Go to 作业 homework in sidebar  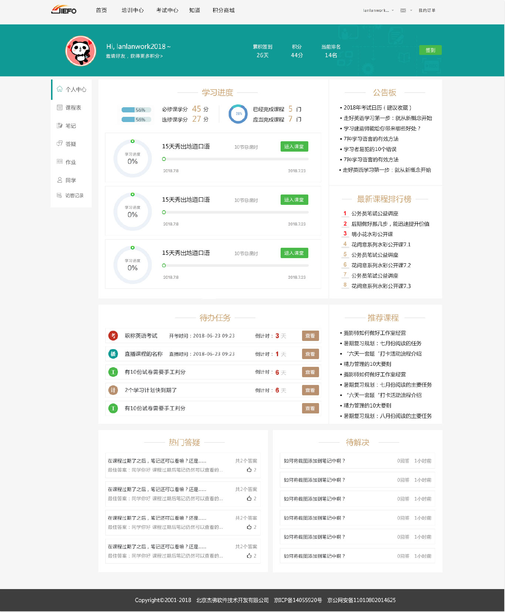pyautogui.click(x=70, y=162)
